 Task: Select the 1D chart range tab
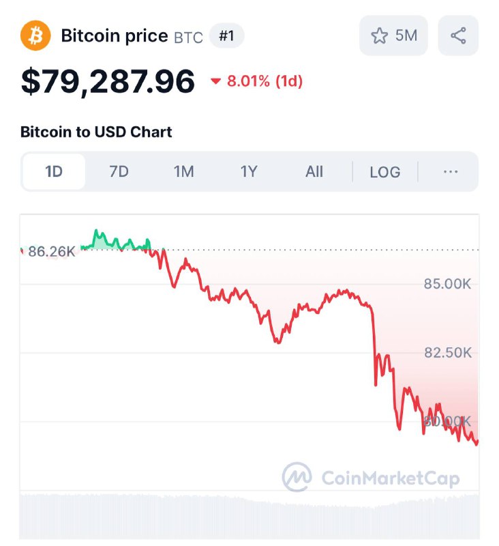(x=54, y=172)
